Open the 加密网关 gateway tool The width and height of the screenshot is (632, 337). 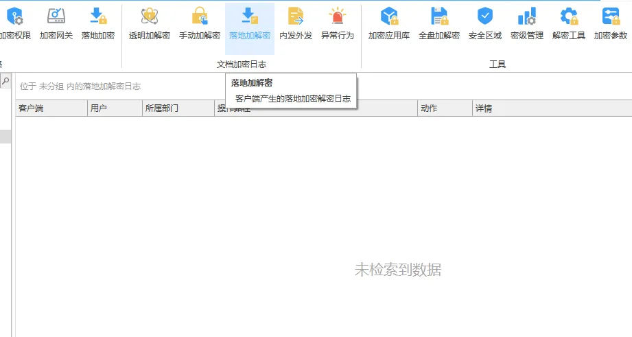pyautogui.click(x=56, y=24)
